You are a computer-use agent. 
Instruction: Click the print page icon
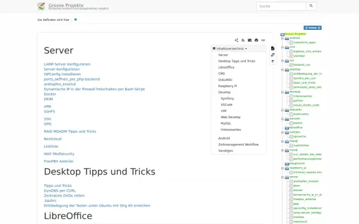coord(257,40)
